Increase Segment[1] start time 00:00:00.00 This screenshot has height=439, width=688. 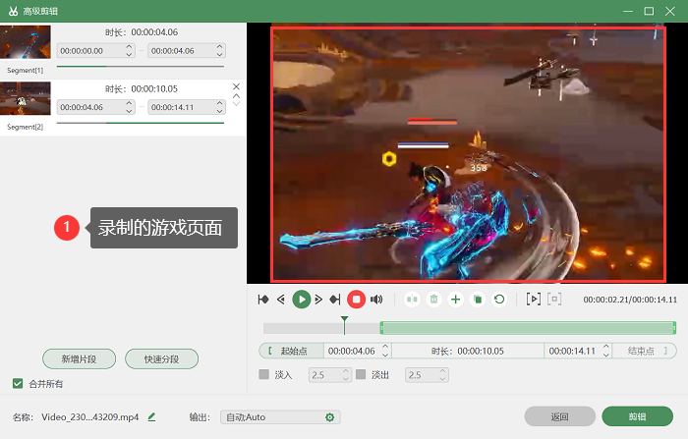129,46
